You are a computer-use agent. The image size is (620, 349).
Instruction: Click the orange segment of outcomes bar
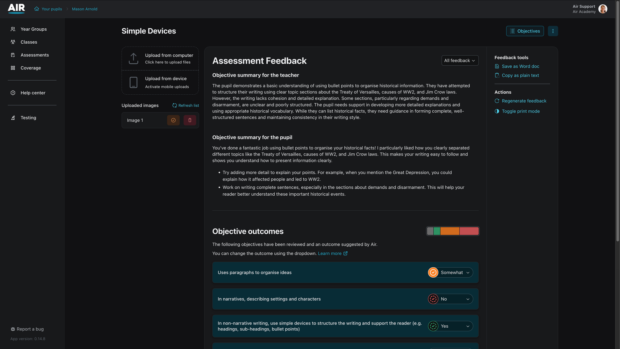click(x=450, y=231)
